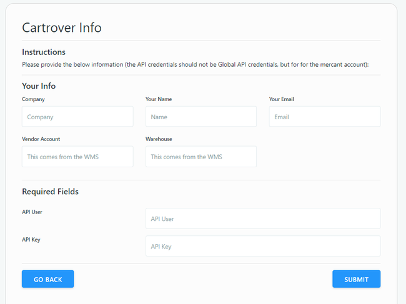Focus the Your Name input field

click(x=201, y=117)
